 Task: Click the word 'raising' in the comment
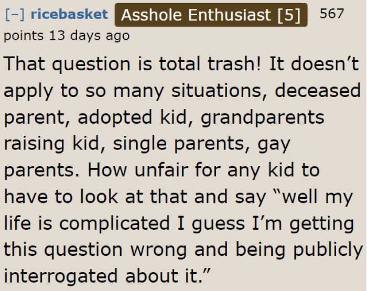[x=34, y=144]
